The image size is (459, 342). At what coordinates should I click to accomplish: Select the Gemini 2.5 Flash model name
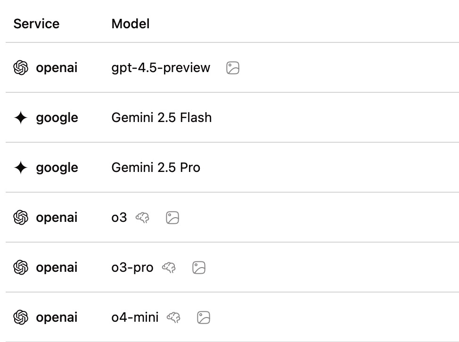[x=161, y=118]
